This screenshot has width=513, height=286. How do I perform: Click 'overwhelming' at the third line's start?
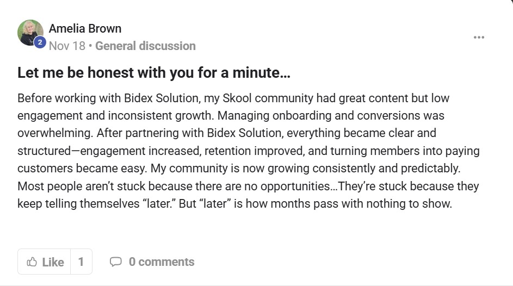tap(52, 134)
